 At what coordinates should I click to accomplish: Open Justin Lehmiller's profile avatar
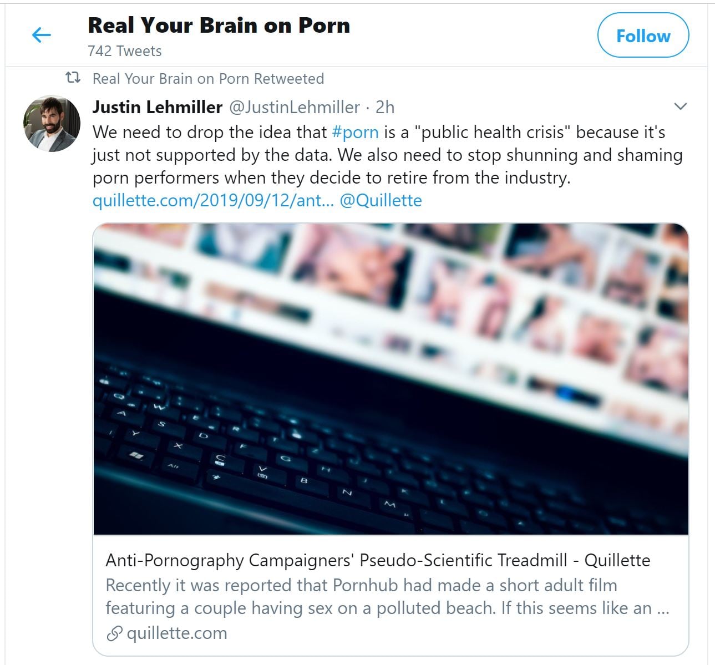coord(52,124)
